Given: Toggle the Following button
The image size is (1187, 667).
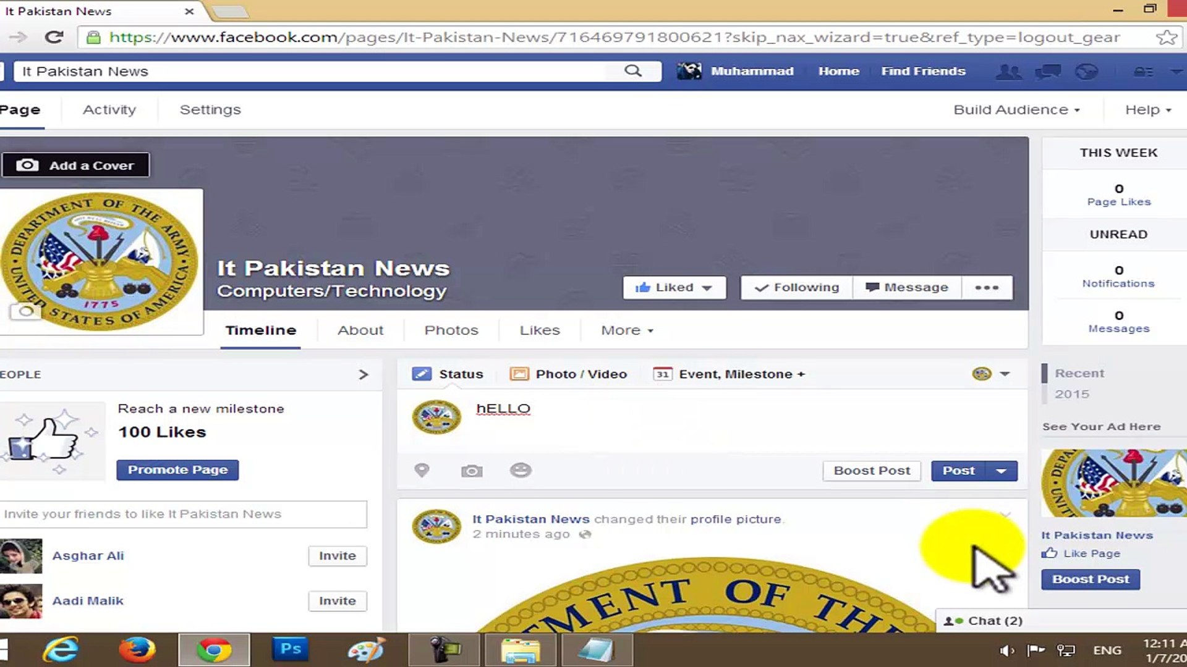Looking at the screenshot, I should point(797,288).
